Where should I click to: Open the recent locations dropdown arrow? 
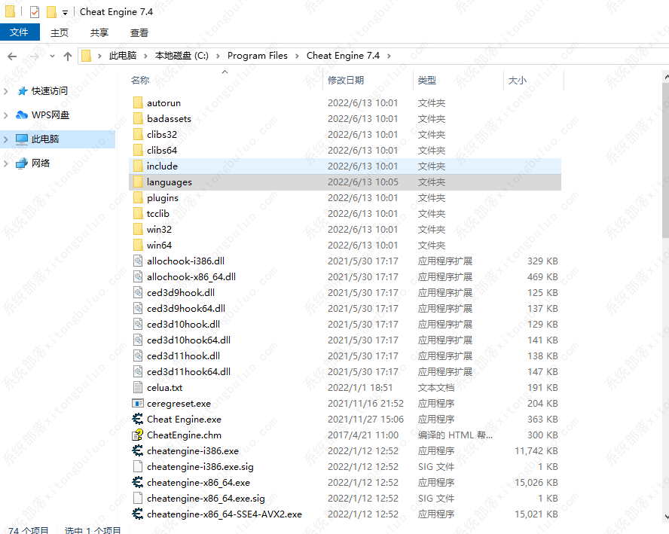[52, 56]
